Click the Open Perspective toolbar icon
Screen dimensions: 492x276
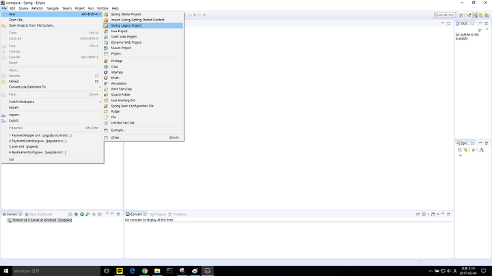(x=461, y=15)
